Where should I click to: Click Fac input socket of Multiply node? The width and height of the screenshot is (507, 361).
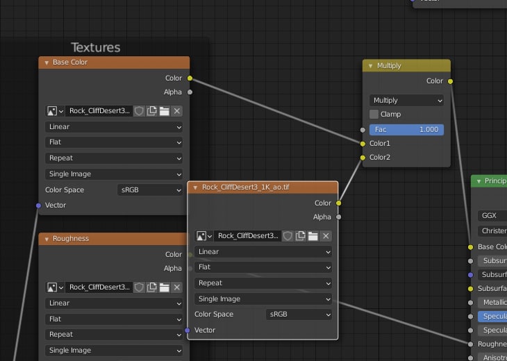363,130
